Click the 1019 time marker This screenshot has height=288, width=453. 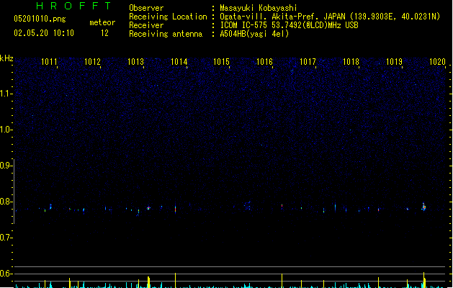pos(394,62)
